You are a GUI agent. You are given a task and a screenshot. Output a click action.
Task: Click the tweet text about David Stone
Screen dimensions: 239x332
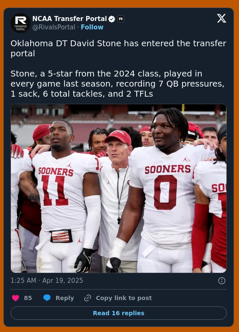pyautogui.click(x=118, y=48)
